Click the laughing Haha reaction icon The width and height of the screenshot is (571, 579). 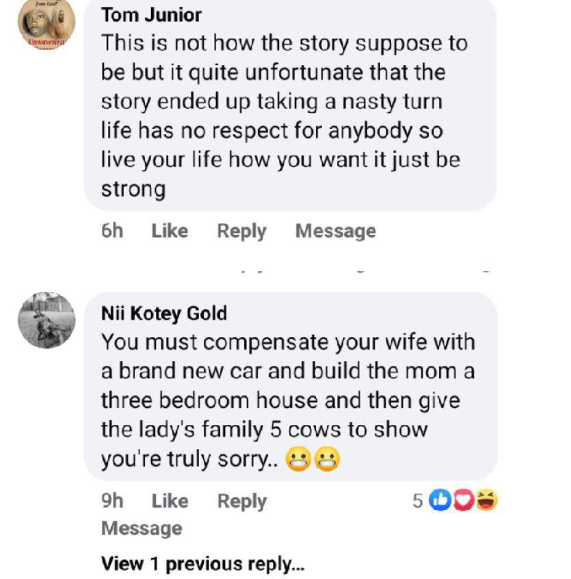487,501
